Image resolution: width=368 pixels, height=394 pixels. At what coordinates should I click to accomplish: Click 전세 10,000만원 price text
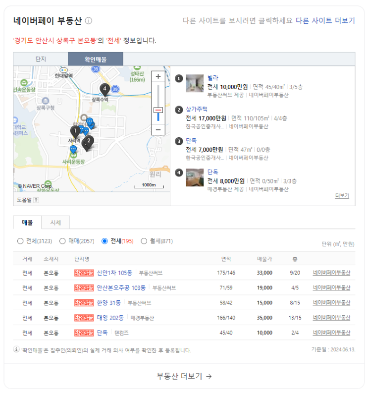pyautogui.click(x=227, y=87)
